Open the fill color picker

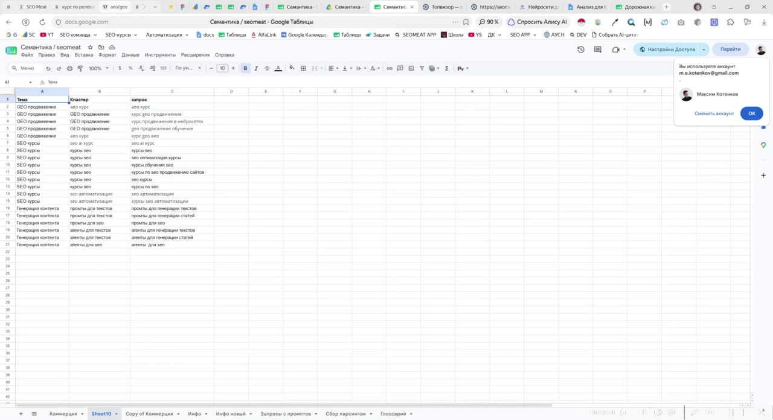pyautogui.click(x=292, y=68)
